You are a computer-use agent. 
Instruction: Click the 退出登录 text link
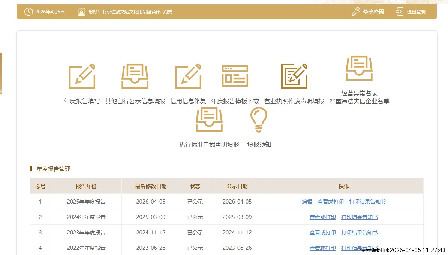416,12
